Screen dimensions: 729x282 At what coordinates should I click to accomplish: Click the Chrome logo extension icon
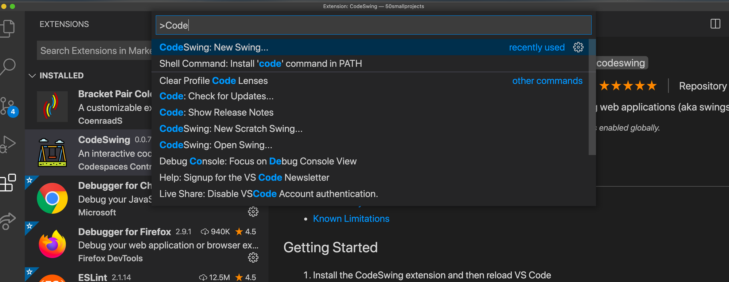(x=52, y=198)
